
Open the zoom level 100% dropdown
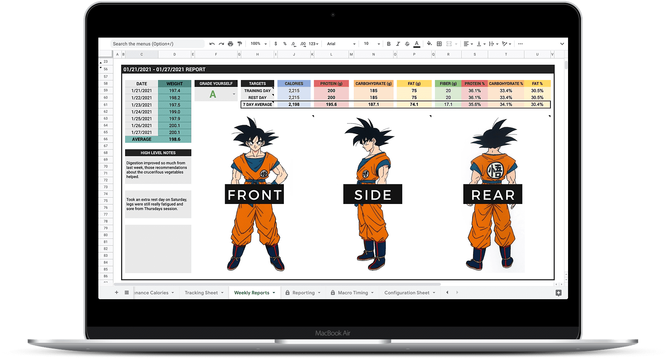click(x=259, y=44)
